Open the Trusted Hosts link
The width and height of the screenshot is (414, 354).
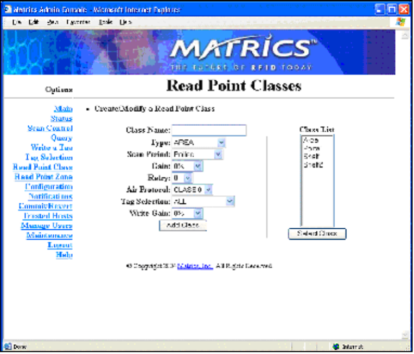[x=48, y=216]
